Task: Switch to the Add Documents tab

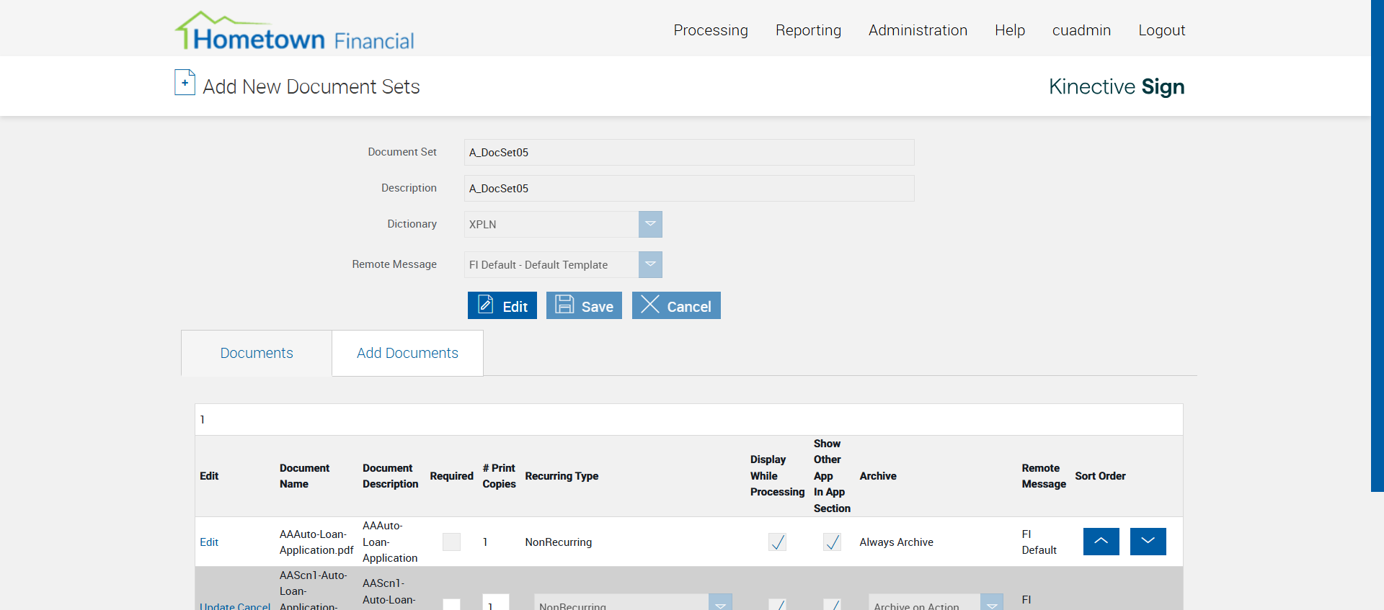Action: (407, 353)
